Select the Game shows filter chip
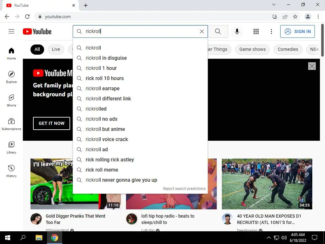 point(252,49)
